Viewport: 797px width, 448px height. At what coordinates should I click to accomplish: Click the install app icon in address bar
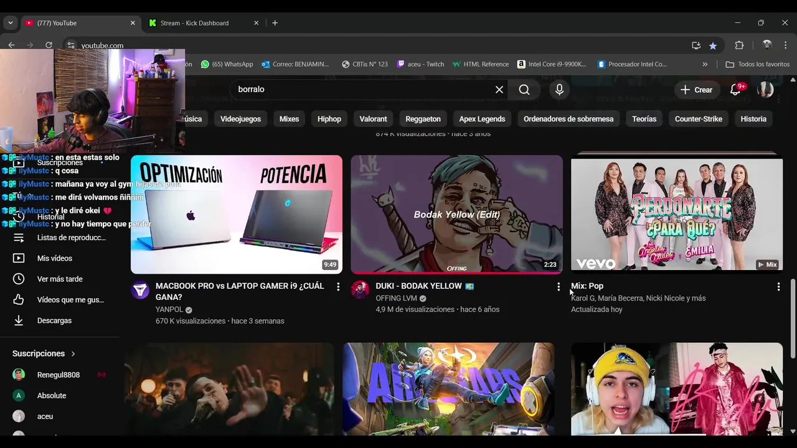[696, 45]
